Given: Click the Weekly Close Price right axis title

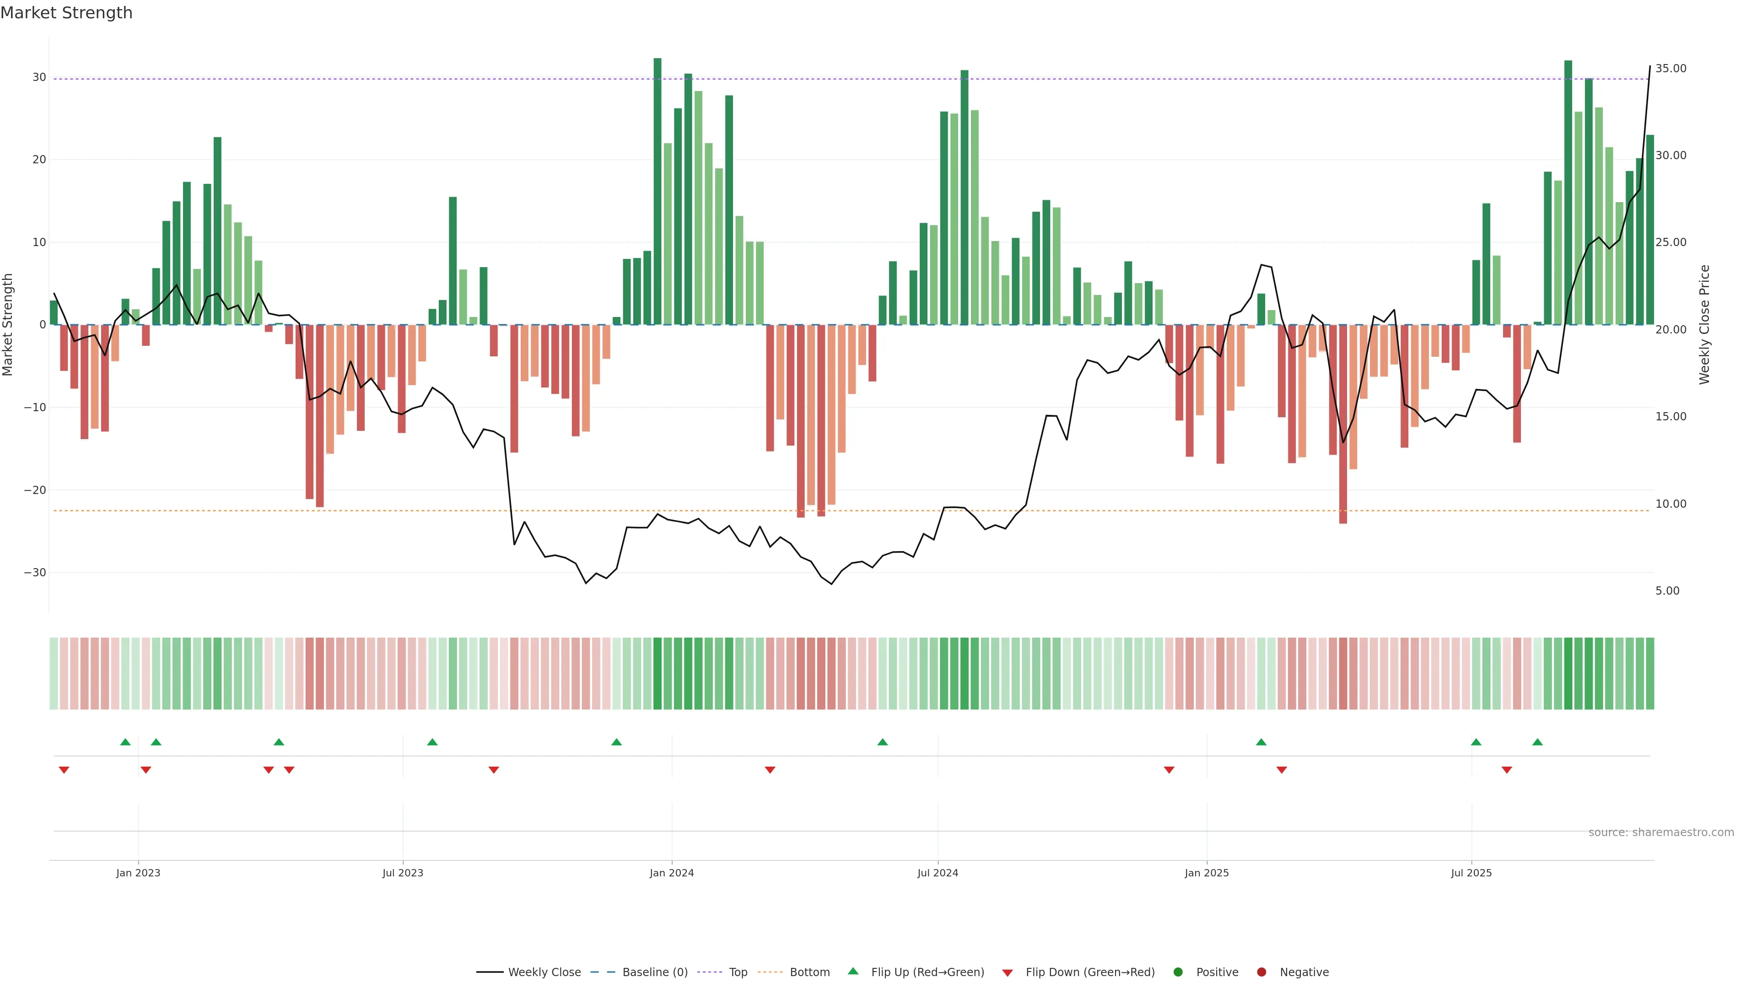Looking at the screenshot, I should click(x=1704, y=325).
